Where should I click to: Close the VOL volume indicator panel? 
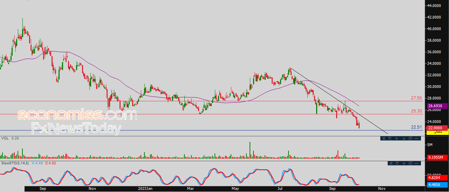click(x=384, y=138)
